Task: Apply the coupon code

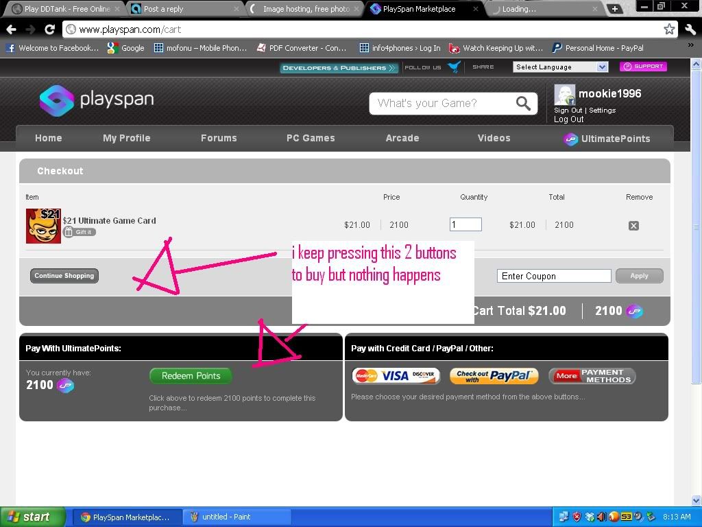Action: tap(640, 276)
